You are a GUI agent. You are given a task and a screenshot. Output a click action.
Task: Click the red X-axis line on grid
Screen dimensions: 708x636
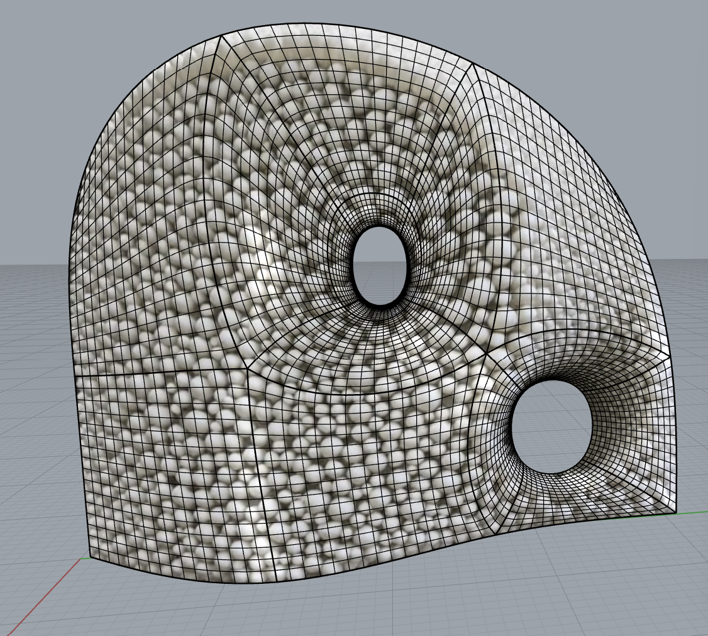(x=43, y=596)
